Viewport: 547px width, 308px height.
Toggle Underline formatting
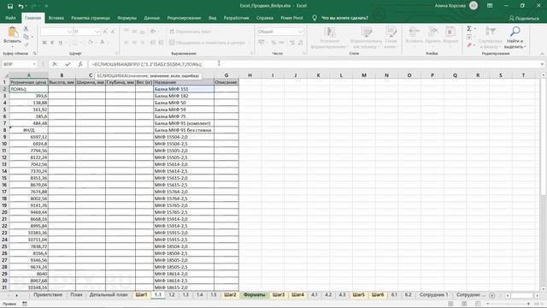61,43
